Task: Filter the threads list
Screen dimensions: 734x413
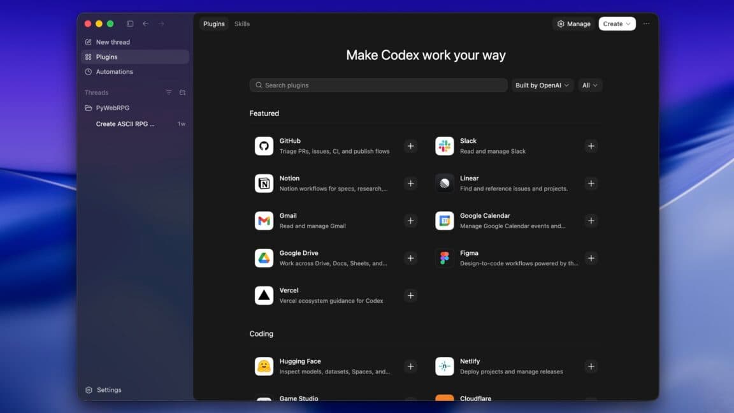Action: pos(169,92)
